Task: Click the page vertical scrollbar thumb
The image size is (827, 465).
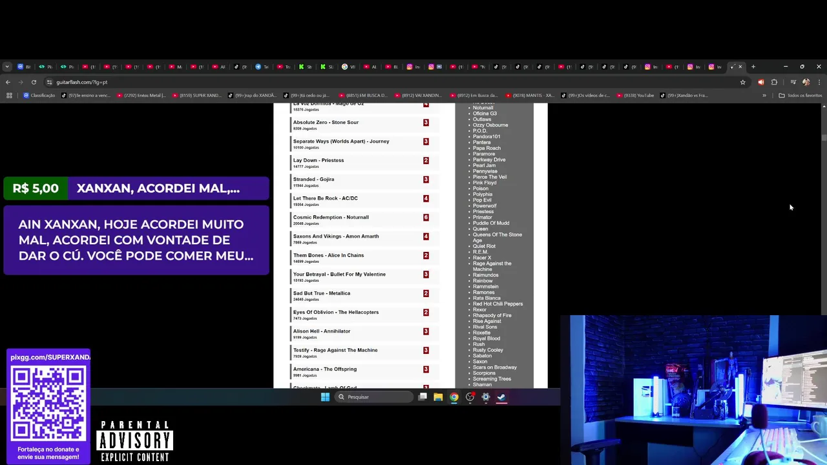Action: pyautogui.click(x=824, y=138)
